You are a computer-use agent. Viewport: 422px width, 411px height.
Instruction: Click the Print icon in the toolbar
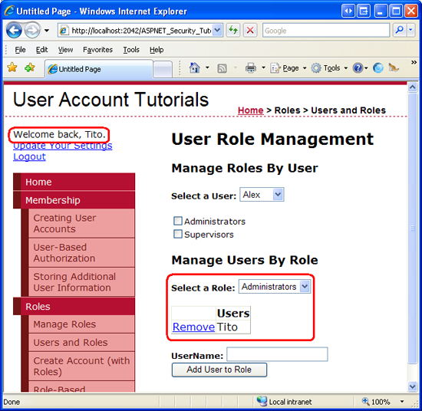(251, 67)
